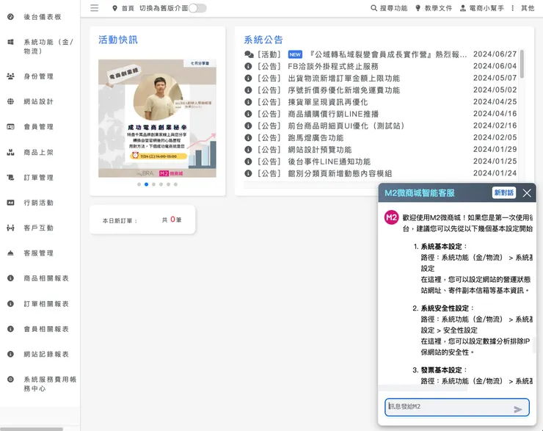The height and width of the screenshot is (431, 543).
Task: Click the 身份管理 people icon
Action: tap(10, 76)
